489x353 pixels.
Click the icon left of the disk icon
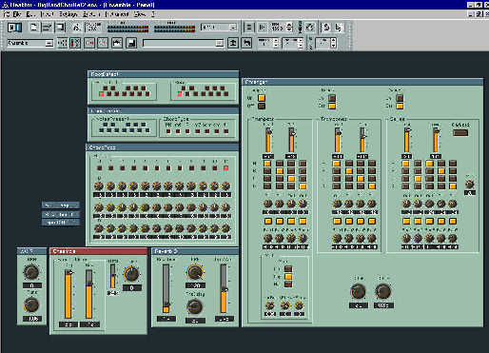(117, 43)
